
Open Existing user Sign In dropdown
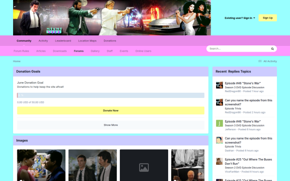[x=240, y=18]
